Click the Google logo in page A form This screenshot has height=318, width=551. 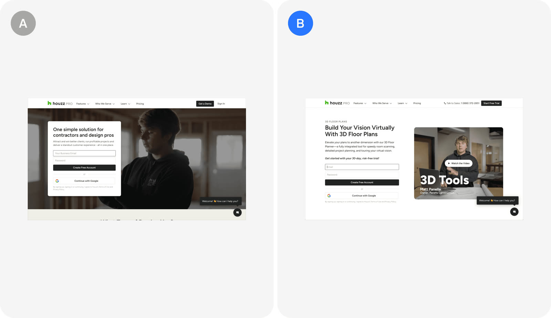point(57,181)
